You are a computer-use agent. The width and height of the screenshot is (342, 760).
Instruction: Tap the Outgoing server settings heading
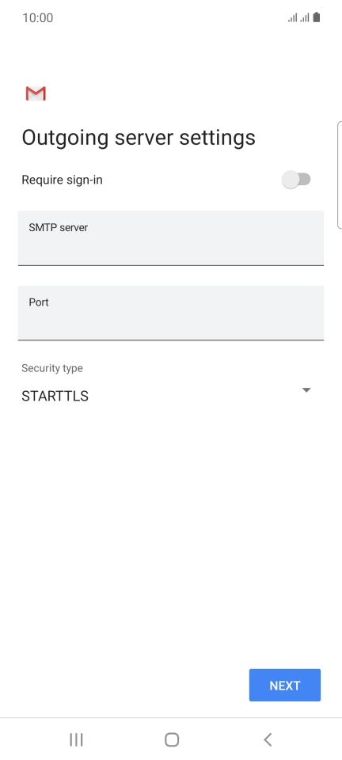tap(139, 138)
